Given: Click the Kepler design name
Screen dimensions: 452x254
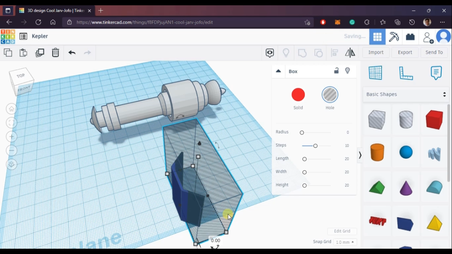Looking at the screenshot, I should 40,36.
